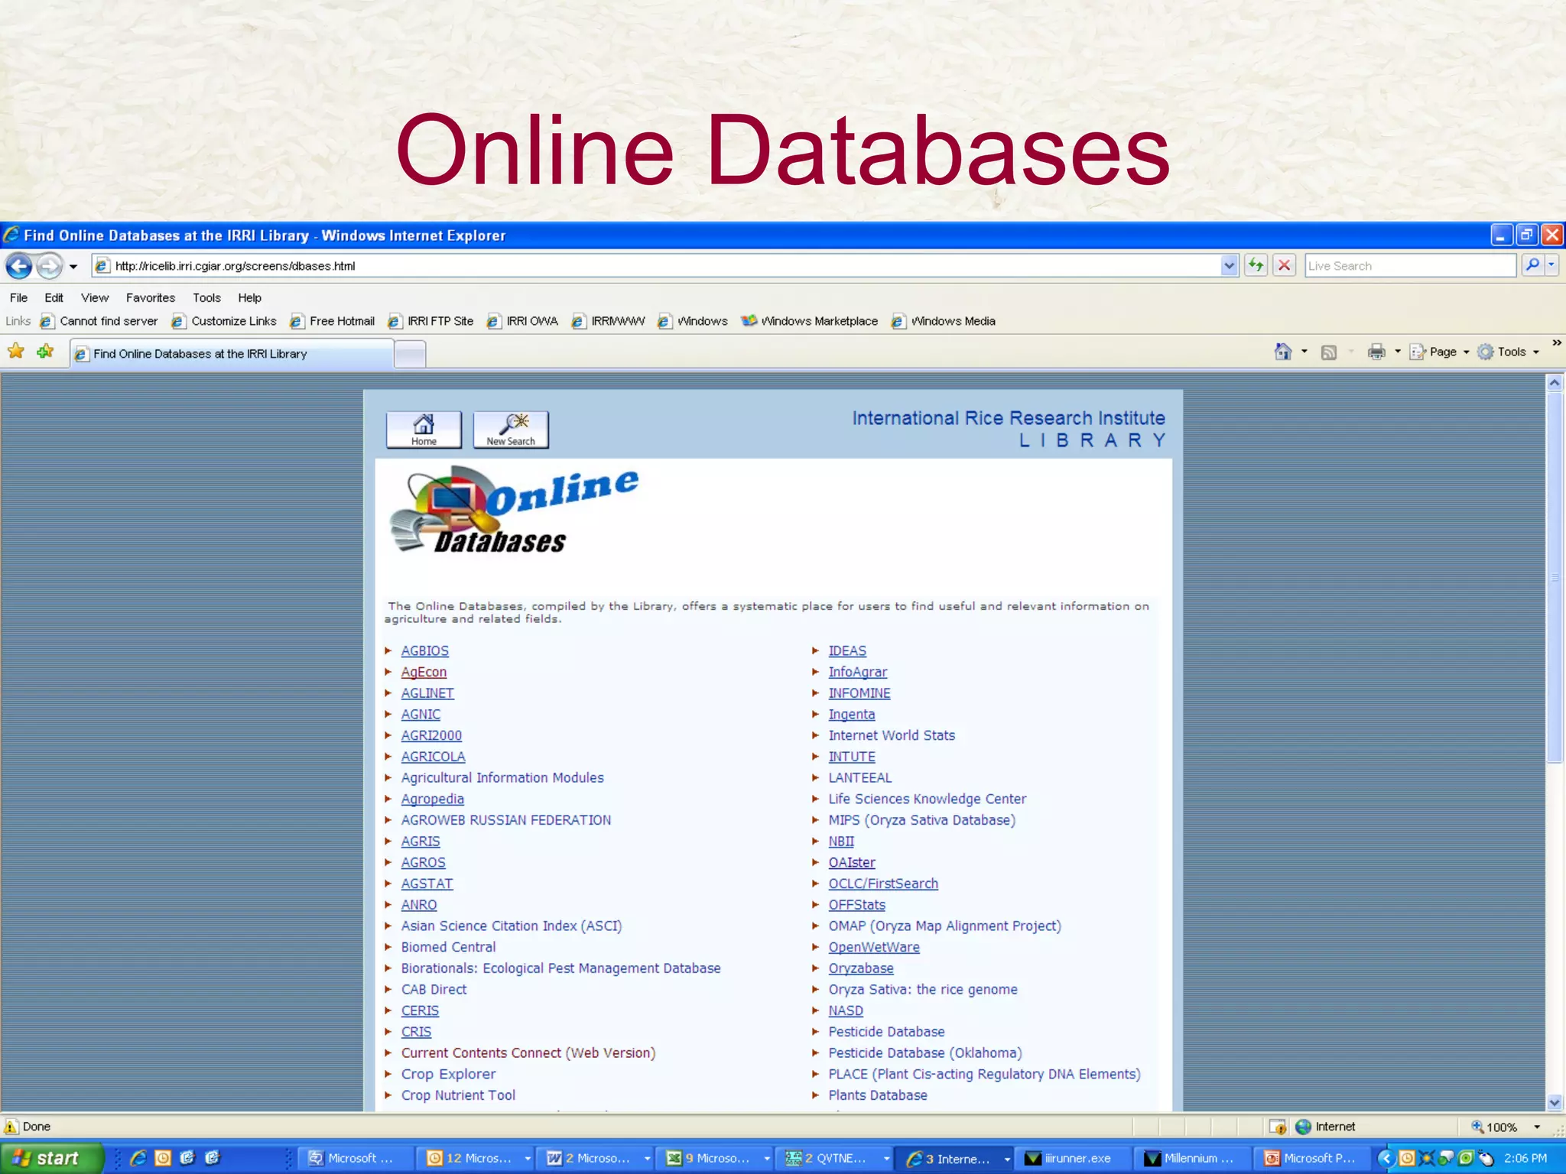Open the AGRICOLA link
Image resolution: width=1566 pixels, height=1174 pixels.
[x=433, y=757]
